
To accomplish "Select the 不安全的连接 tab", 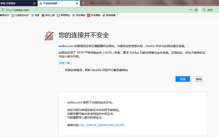I will coord(59,3).
